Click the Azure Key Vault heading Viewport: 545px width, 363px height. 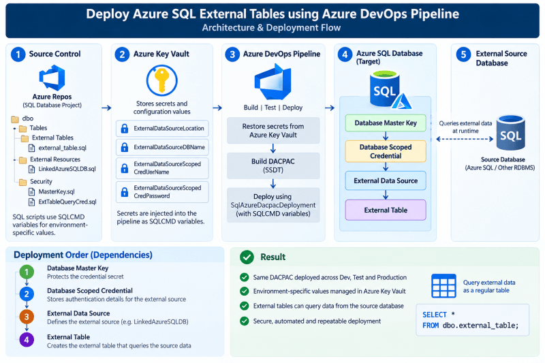pyautogui.click(x=161, y=54)
